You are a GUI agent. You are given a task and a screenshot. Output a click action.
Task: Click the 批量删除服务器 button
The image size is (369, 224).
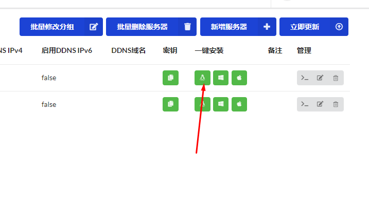[151, 27]
